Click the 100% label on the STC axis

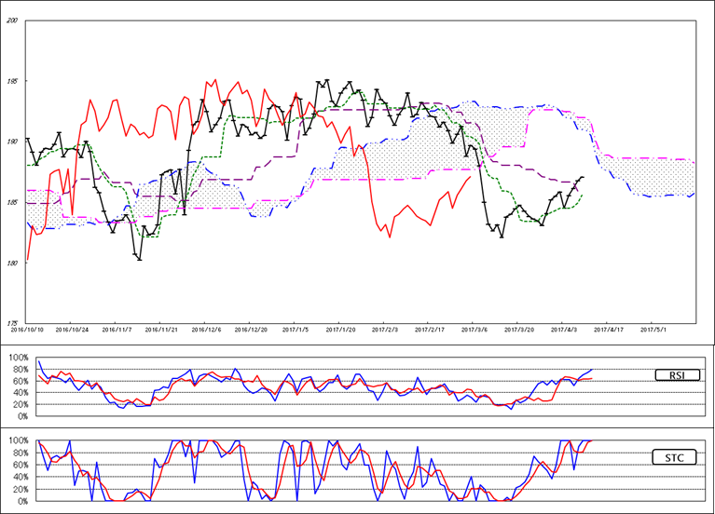[x=16, y=440]
